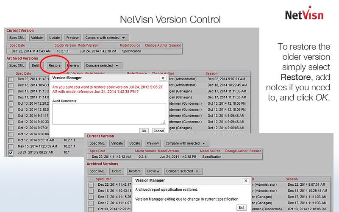Image resolution: width=339 pixels, height=212 pixels.
Task: Tick the checkbox for Oct 12, 2014 9:07:31
Action: click(x=11, y=128)
